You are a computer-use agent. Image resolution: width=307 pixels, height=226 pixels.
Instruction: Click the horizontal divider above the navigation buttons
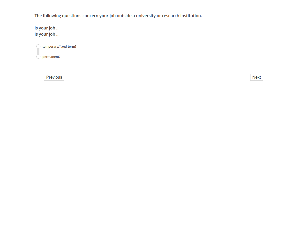pyautogui.click(x=153, y=66)
